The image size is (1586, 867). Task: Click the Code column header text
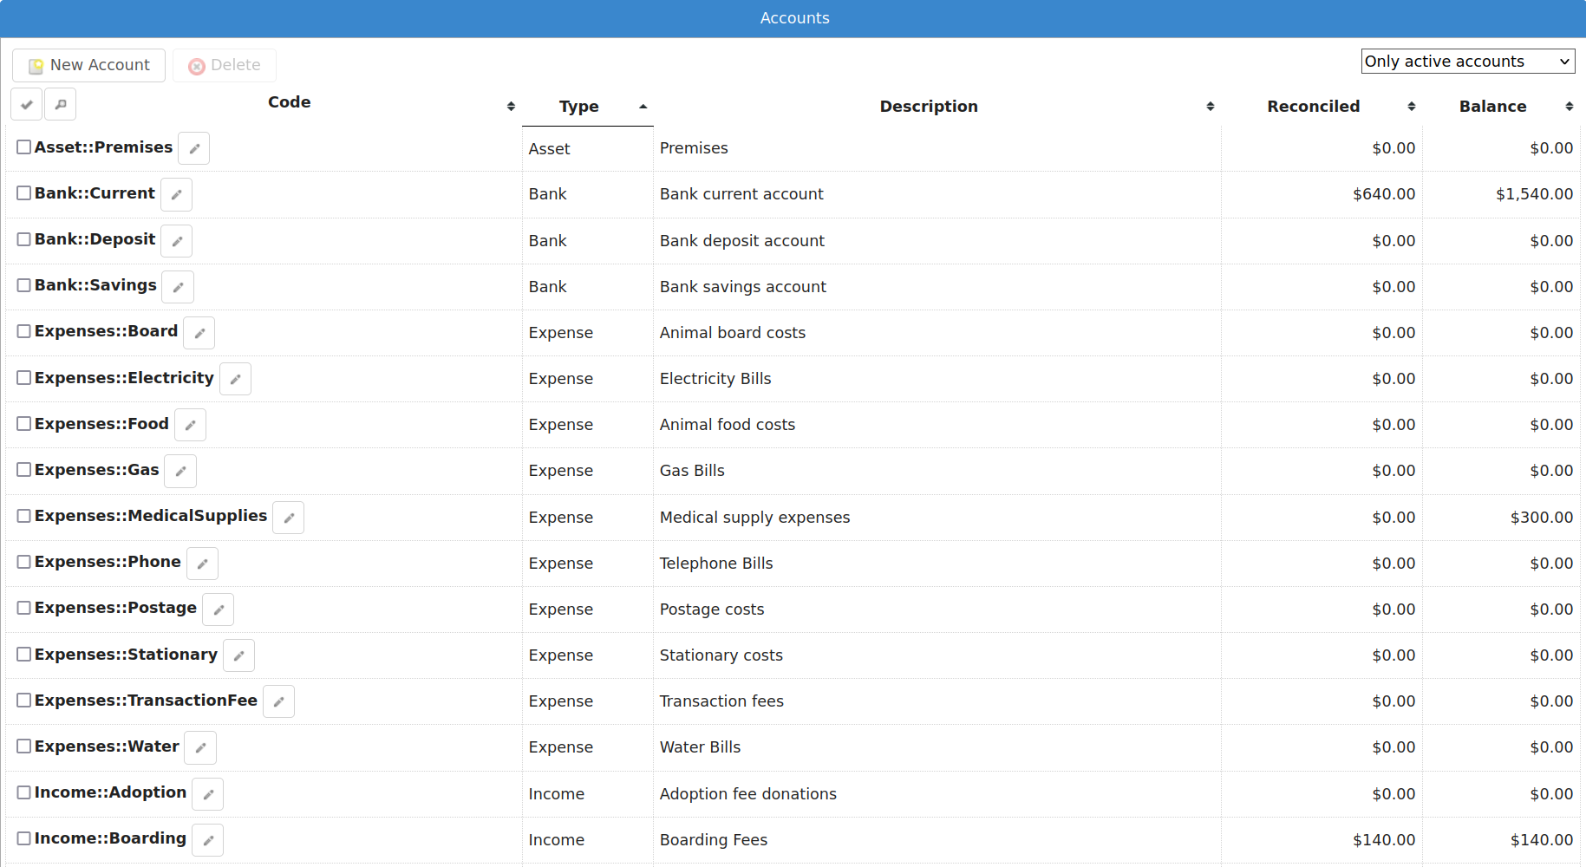[289, 102]
